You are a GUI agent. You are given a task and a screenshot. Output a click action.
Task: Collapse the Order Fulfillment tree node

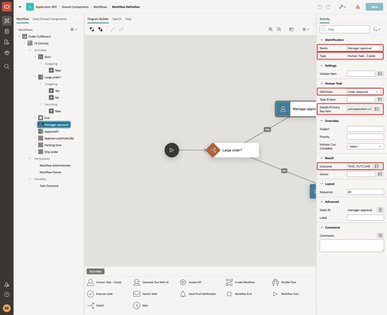point(19,36)
